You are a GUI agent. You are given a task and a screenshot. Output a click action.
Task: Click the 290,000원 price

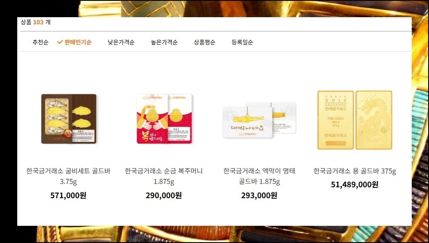(x=164, y=195)
